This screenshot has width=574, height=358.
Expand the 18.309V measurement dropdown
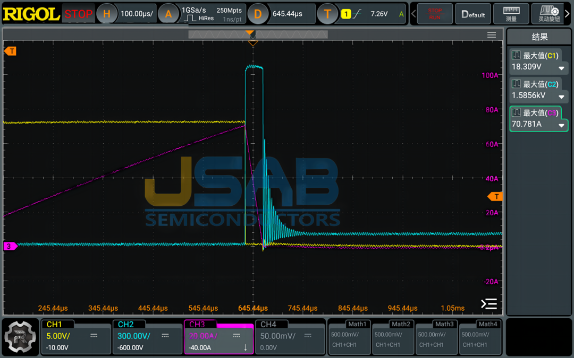coord(561,68)
